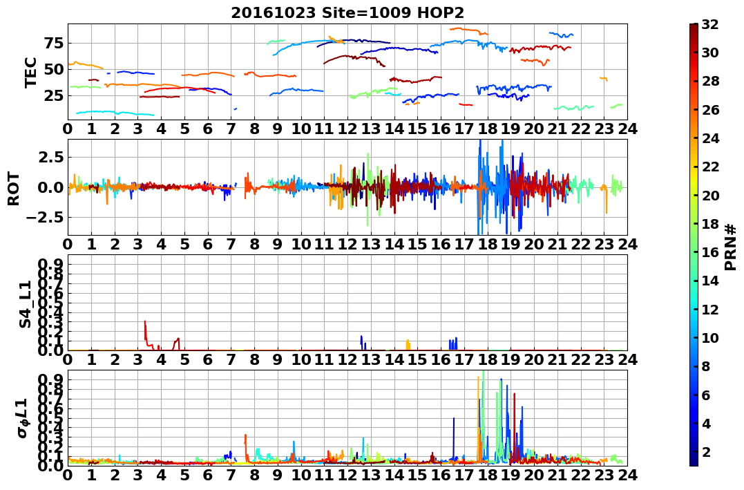Click colorbar tick label 24

[x=710, y=138]
